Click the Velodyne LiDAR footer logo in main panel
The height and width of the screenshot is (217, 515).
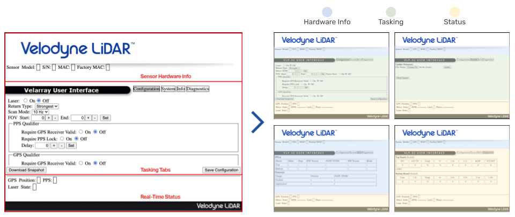[218, 206]
